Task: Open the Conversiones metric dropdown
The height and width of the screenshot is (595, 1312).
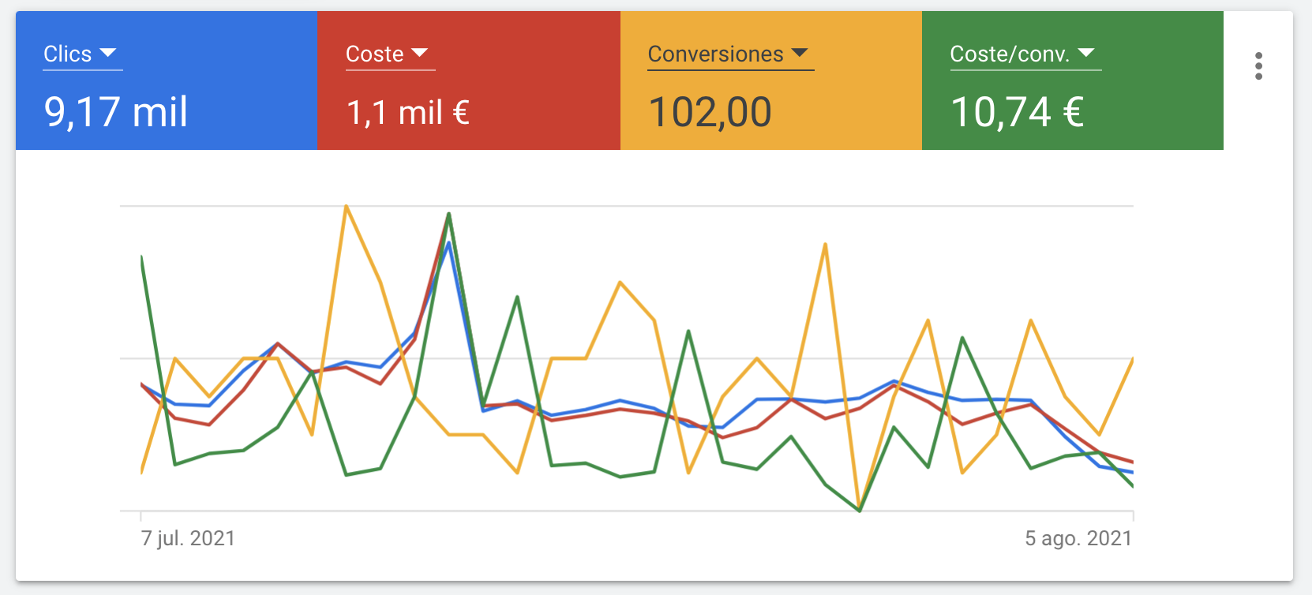Action: pyautogui.click(x=730, y=54)
